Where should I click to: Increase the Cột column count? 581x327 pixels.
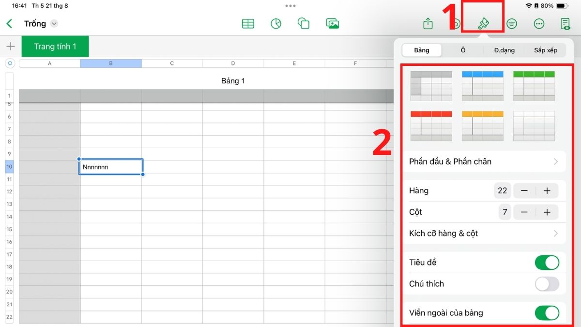click(547, 212)
